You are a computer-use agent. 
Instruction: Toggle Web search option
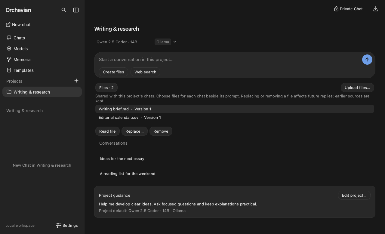(145, 72)
